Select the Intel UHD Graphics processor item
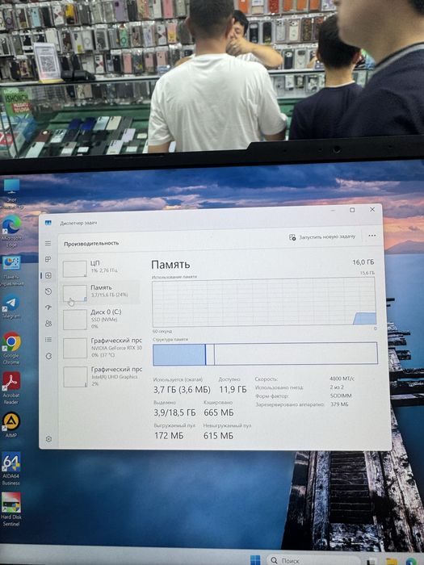 (x=102, y=377)
